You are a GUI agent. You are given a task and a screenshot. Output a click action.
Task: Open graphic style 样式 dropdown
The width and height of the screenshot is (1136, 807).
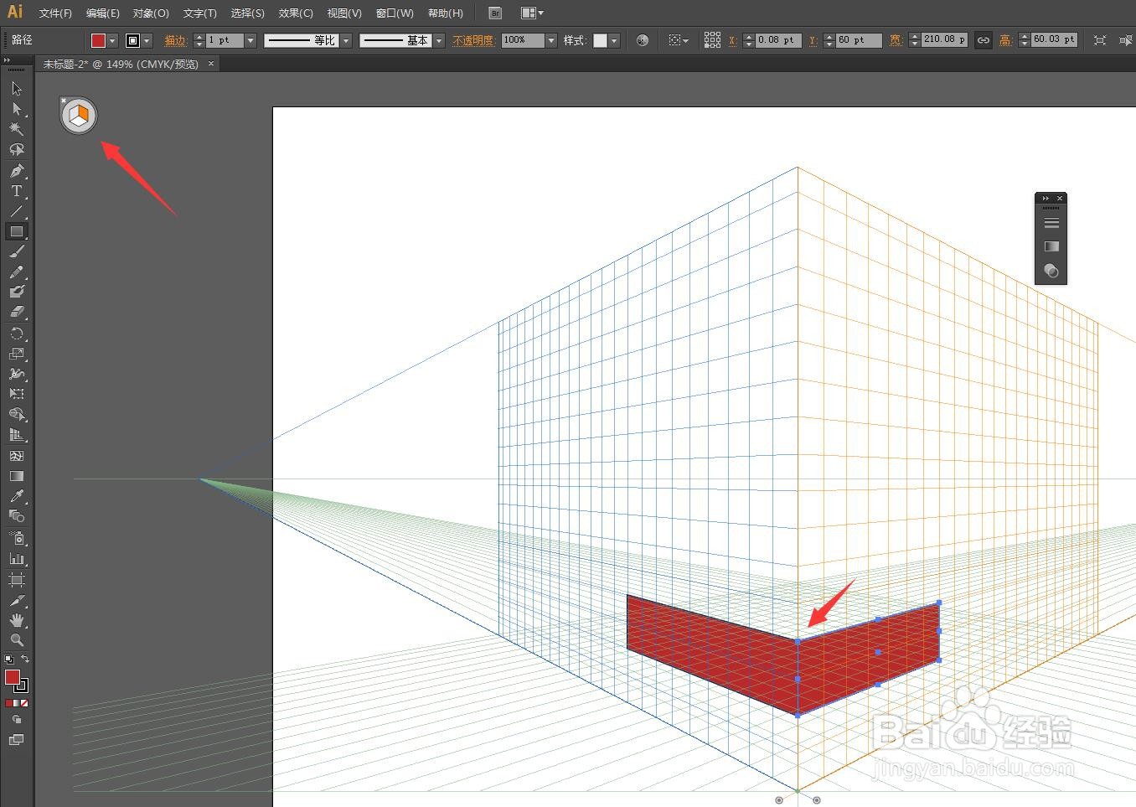point(614,40)
